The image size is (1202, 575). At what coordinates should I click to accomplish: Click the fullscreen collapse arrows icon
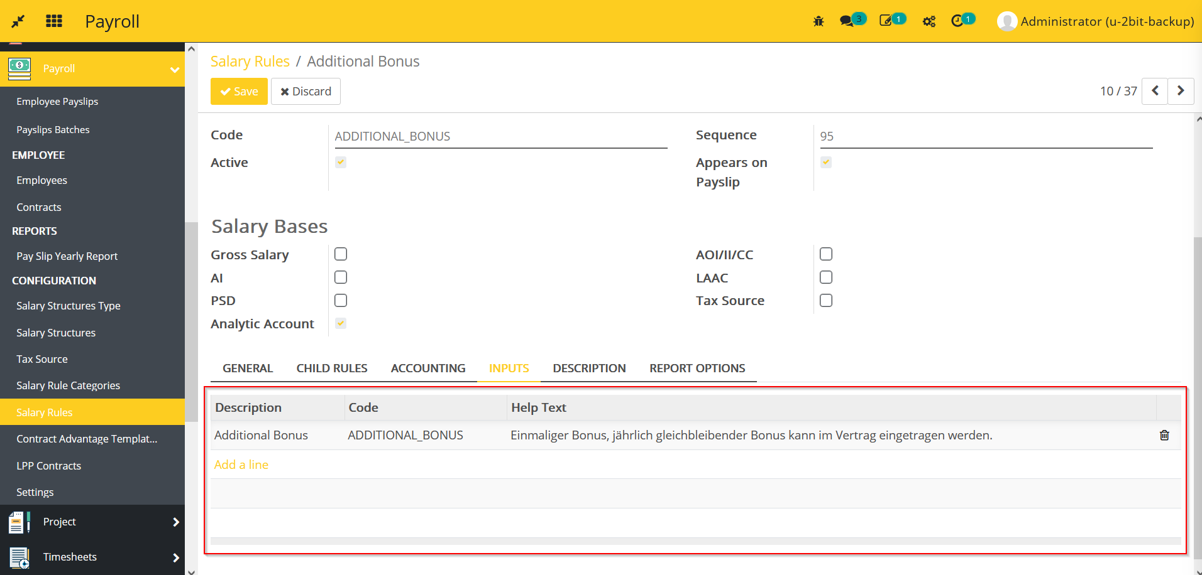coord(18,21)
